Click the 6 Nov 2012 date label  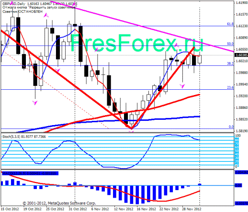tap(100, 209)
